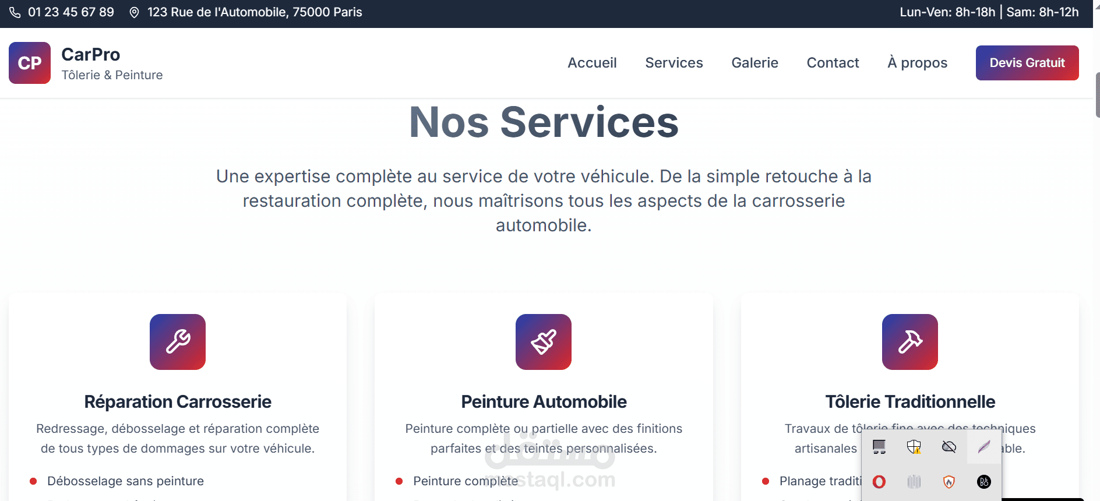Open the firewall flame shield tray icon

(x=949, y=482)
